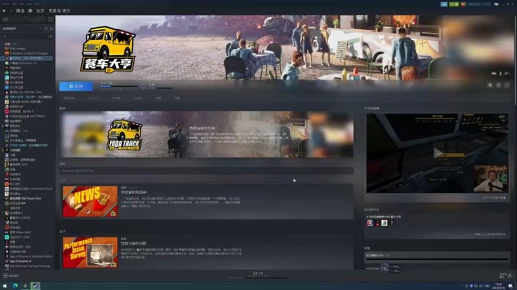Select 9 Monkeys of Shaolin: Prologue

click(x=28, y=53)
